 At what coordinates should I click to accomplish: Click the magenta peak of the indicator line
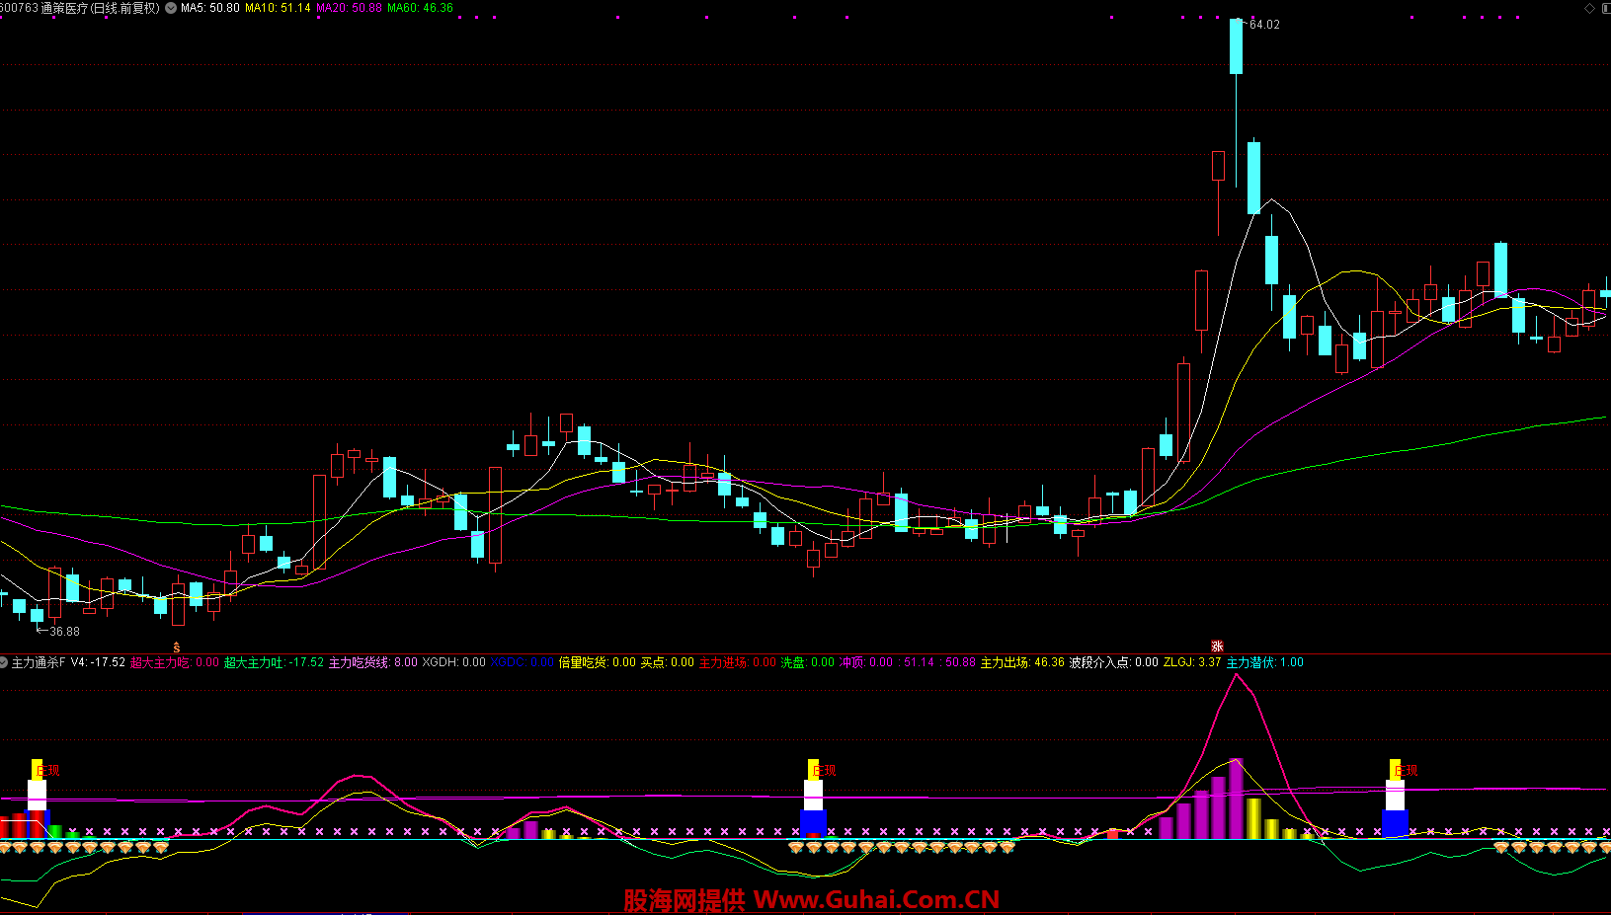coord(1236,676)
